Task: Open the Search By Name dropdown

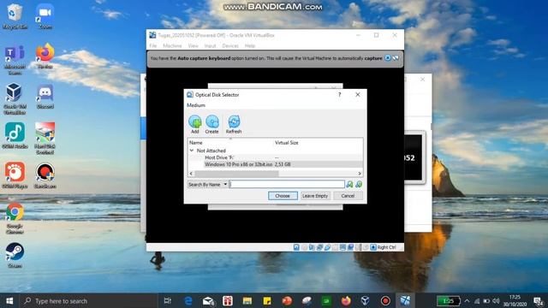Action: tap(207, 185)
